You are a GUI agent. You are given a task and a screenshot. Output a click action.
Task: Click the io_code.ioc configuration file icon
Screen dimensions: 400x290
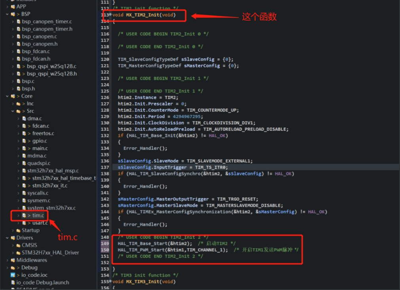tap(12, 275)
